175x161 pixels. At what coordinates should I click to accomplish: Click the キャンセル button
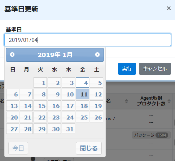coord(155,69)
